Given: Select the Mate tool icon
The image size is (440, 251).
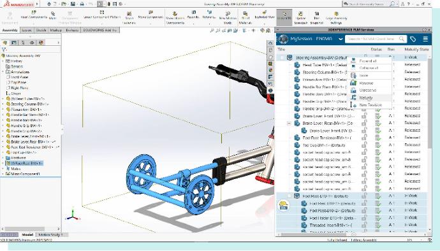Looking at the screenshot, I should (53, 15).
